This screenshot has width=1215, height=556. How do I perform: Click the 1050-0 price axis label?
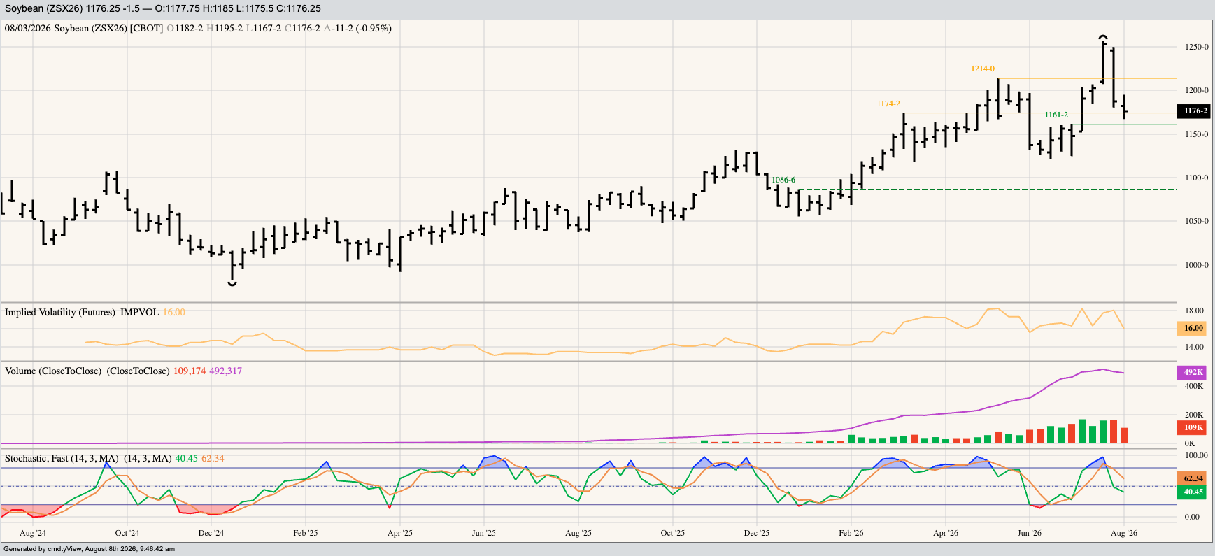pyautogui.click(x=1197, y=221)
